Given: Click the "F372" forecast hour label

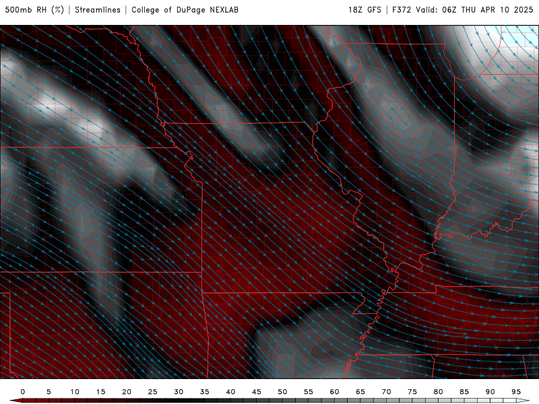Looking at the screenshot, I should (x=402, y=9).
